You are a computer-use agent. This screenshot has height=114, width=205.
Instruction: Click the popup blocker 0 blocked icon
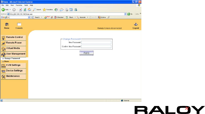(59, 17)
